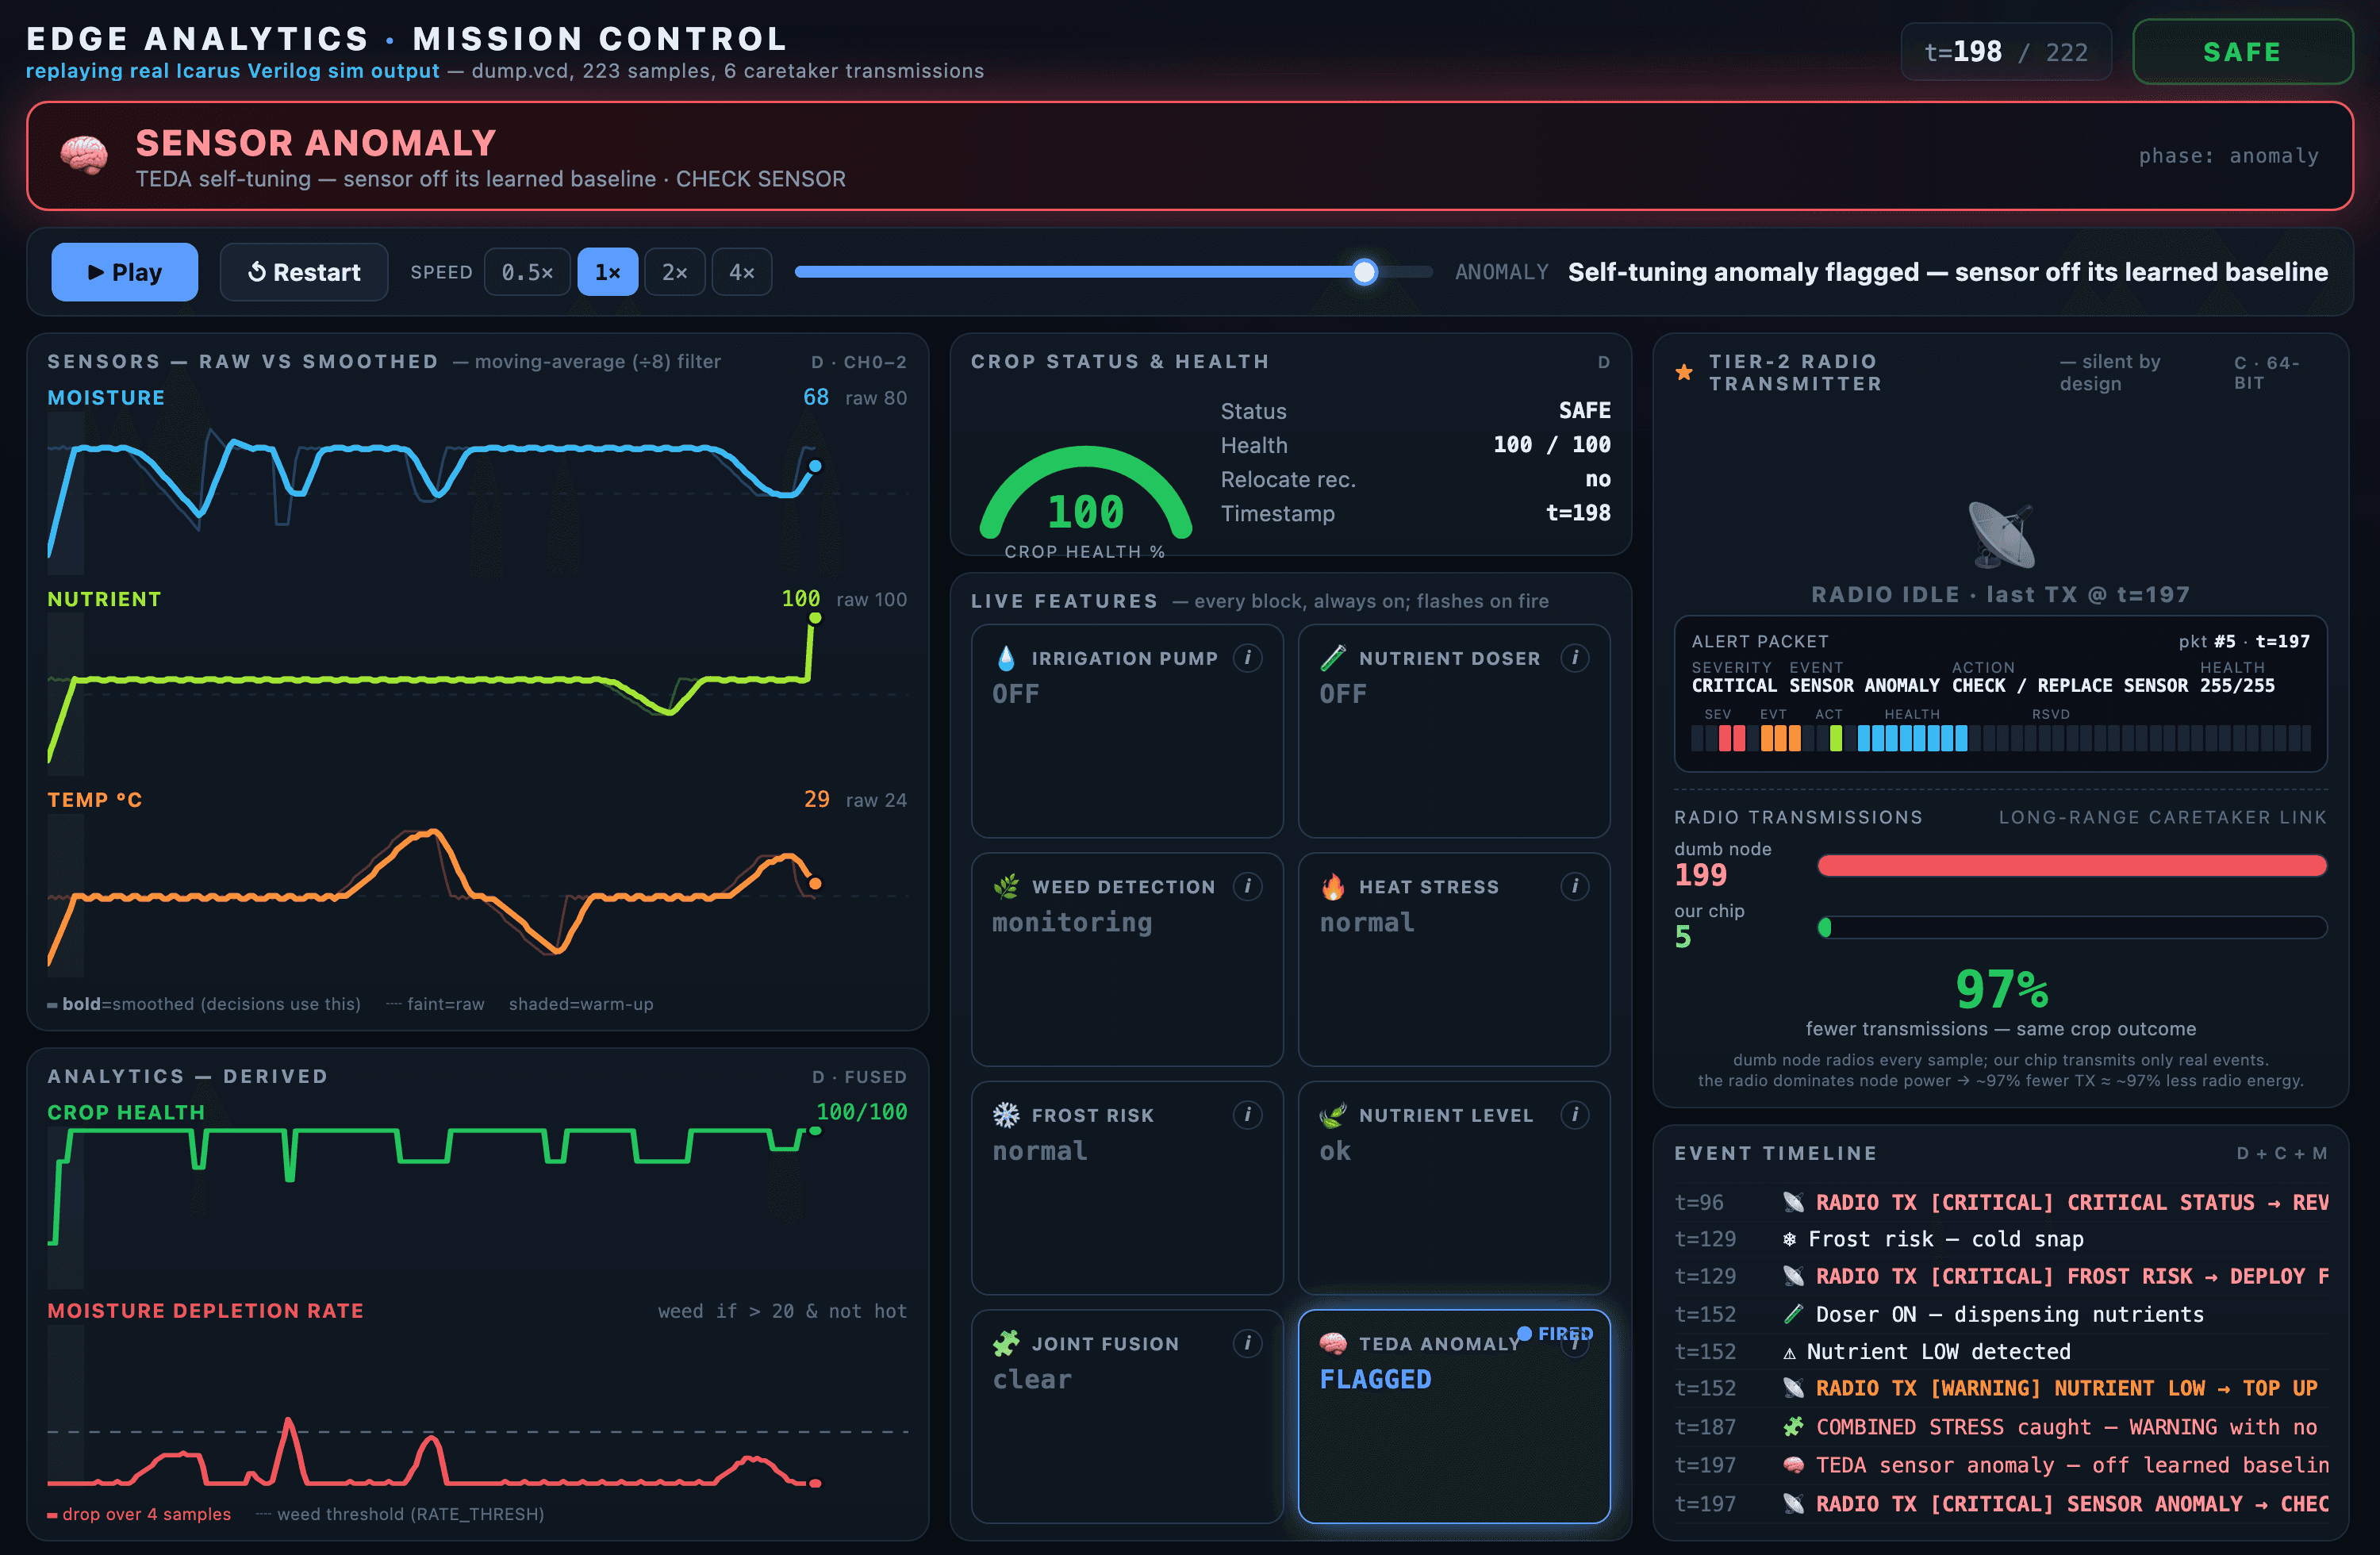Click the Weed Detection plant icon
Screen dimensions: 2380x1555
tap(1006, 887)
